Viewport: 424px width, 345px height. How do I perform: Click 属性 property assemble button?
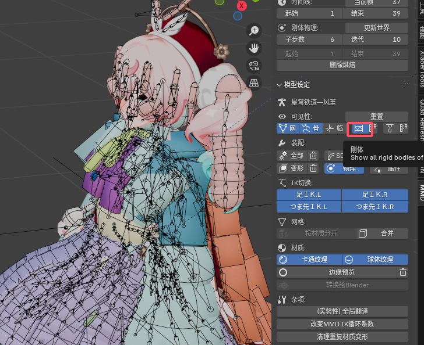point(389,169)
